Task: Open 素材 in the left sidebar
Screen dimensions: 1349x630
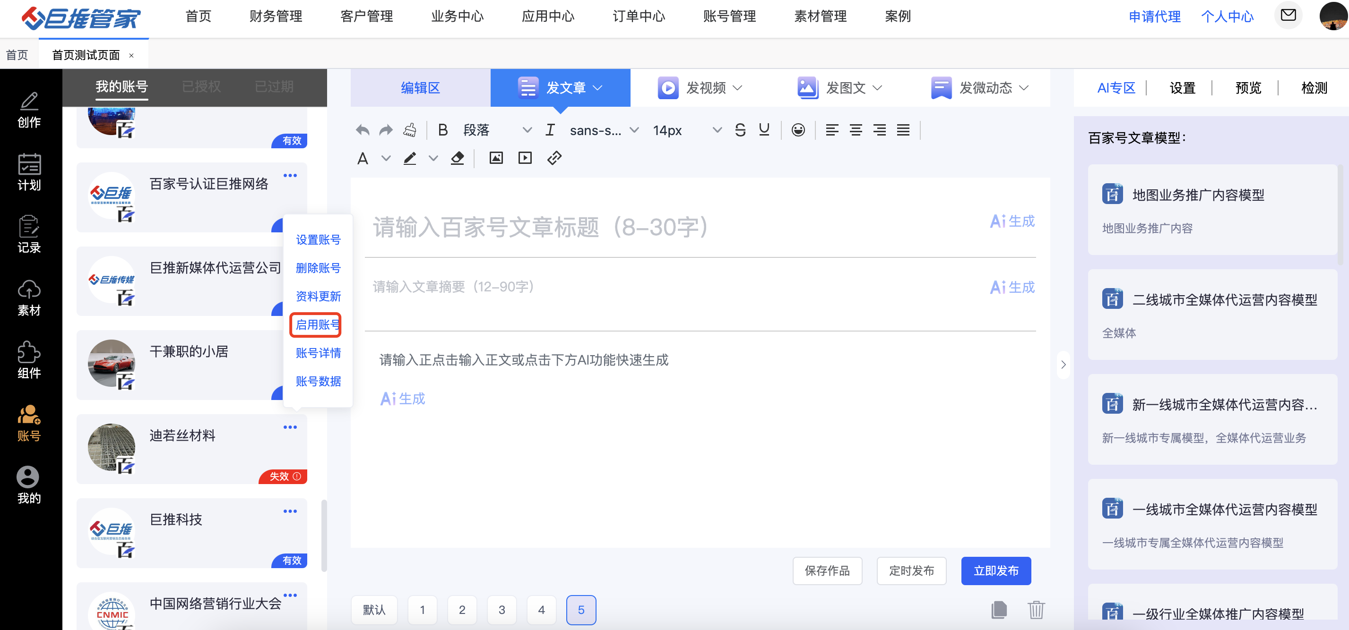Action: click(29, 298)
